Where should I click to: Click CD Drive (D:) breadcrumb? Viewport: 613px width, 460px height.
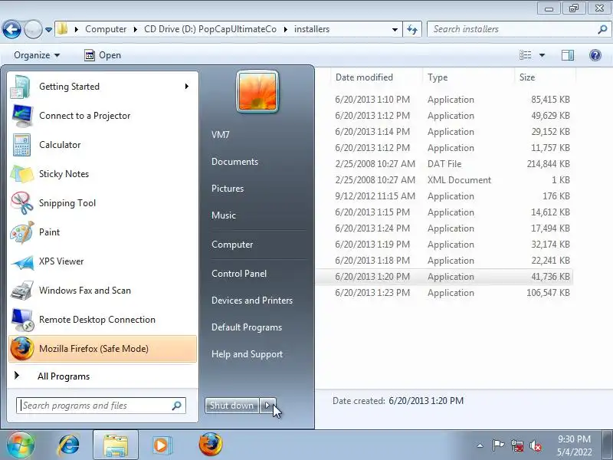(x=210, y=29)
